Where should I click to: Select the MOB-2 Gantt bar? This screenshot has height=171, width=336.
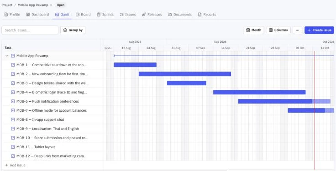tap(185, 74)
